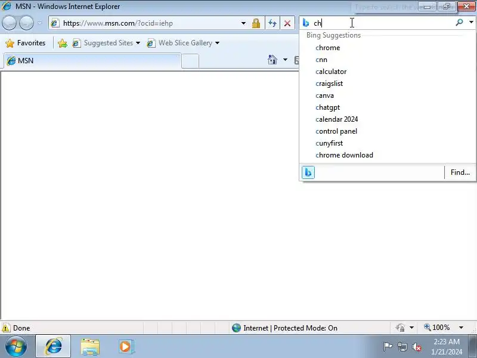Expand the status bar security dropdown arrow
Screen dimensions: 477x358
click(411, 328)
